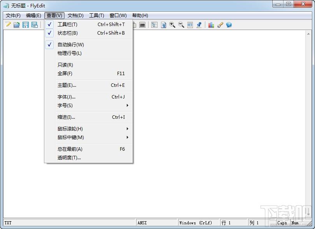Click the new file pencil icon
This screenshot has height=229, width=315.
[x=8, y=25]
